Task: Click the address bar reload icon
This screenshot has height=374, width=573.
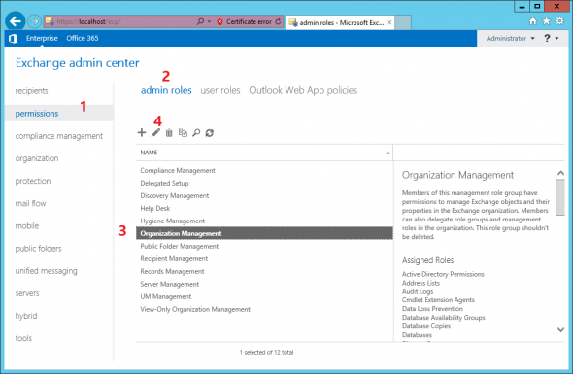Action: click(x=278, y=21)
